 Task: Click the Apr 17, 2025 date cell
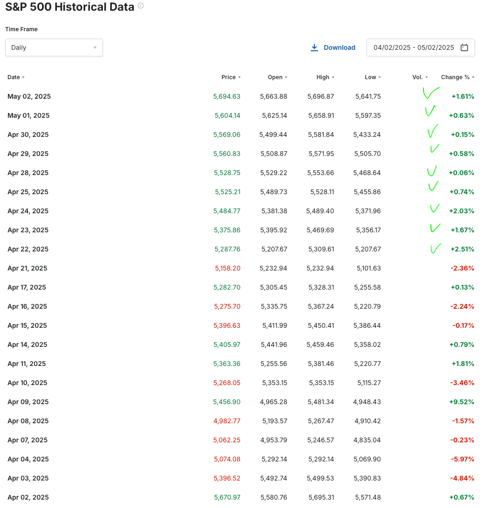(x=27, y=287)
